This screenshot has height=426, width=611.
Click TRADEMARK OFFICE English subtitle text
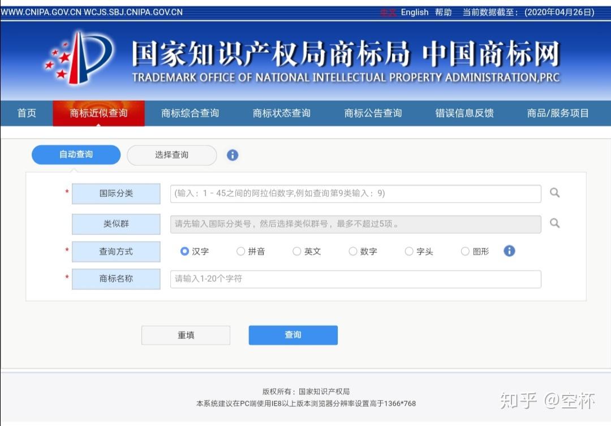click(x=346, y=78)
